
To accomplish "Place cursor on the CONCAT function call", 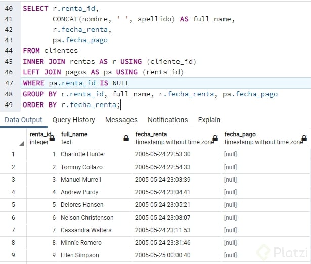I will tap(114, 19).
